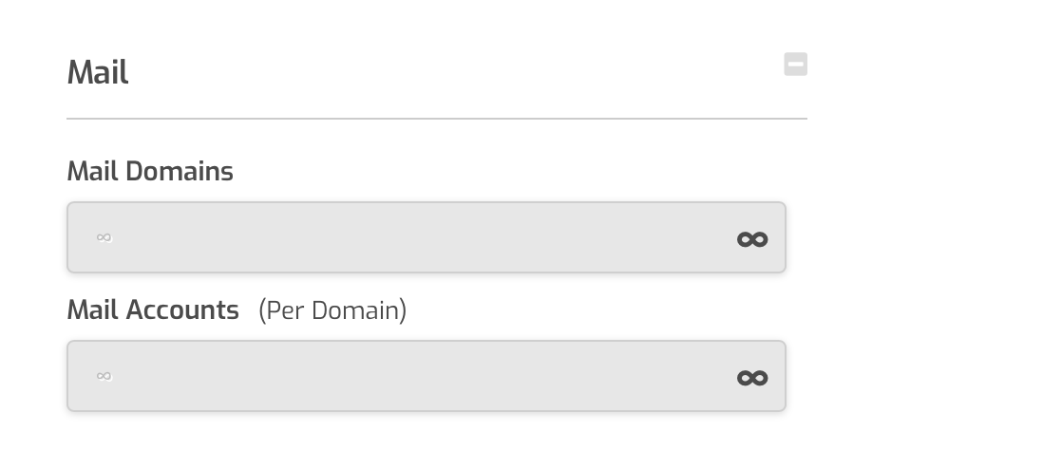The width and height of the screenshot is (1043, 469).
Task: Click the infinity icon in Mail Domains
Action: click(x=752, y=239)
